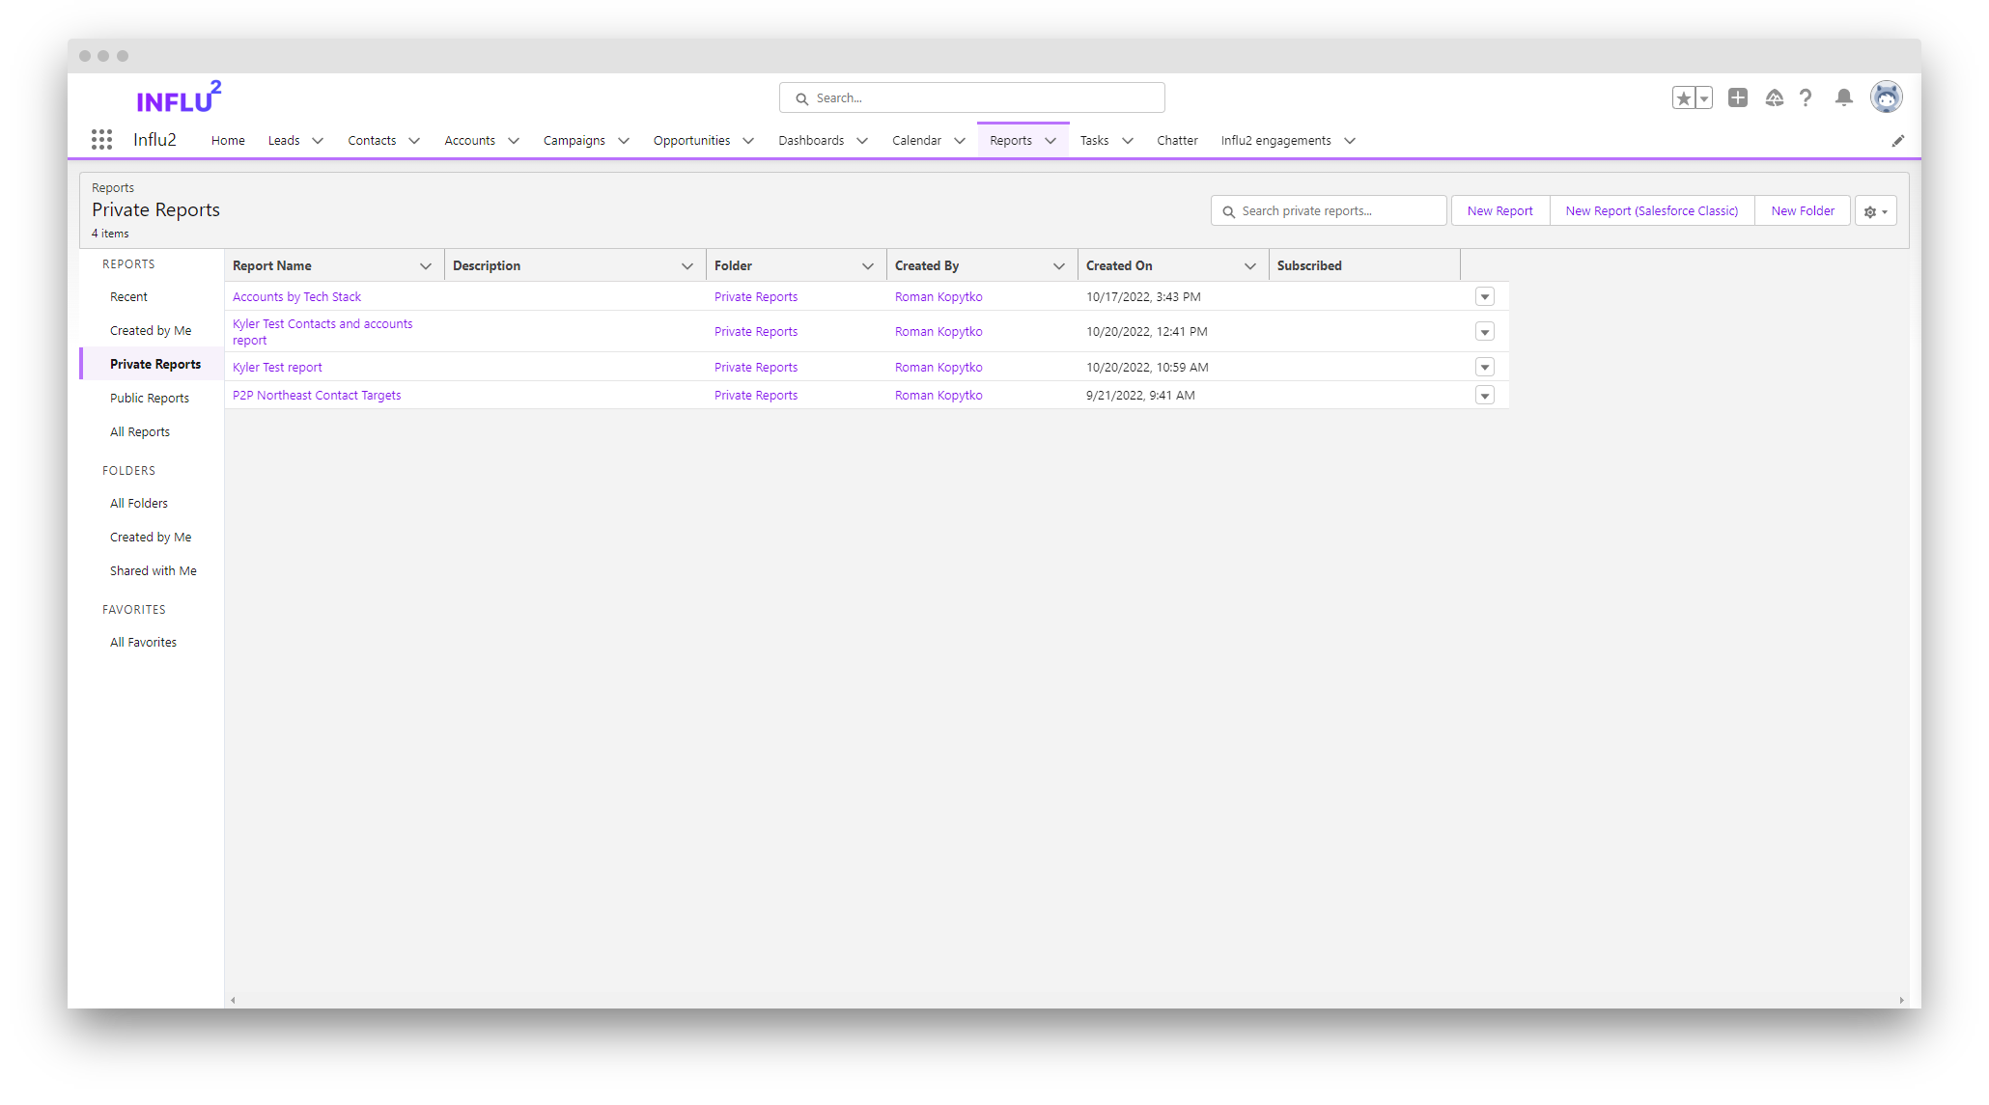Open the App Launcher grid icon
The width and height of the screenshot is (1989, 1105).
pos(101,140)
